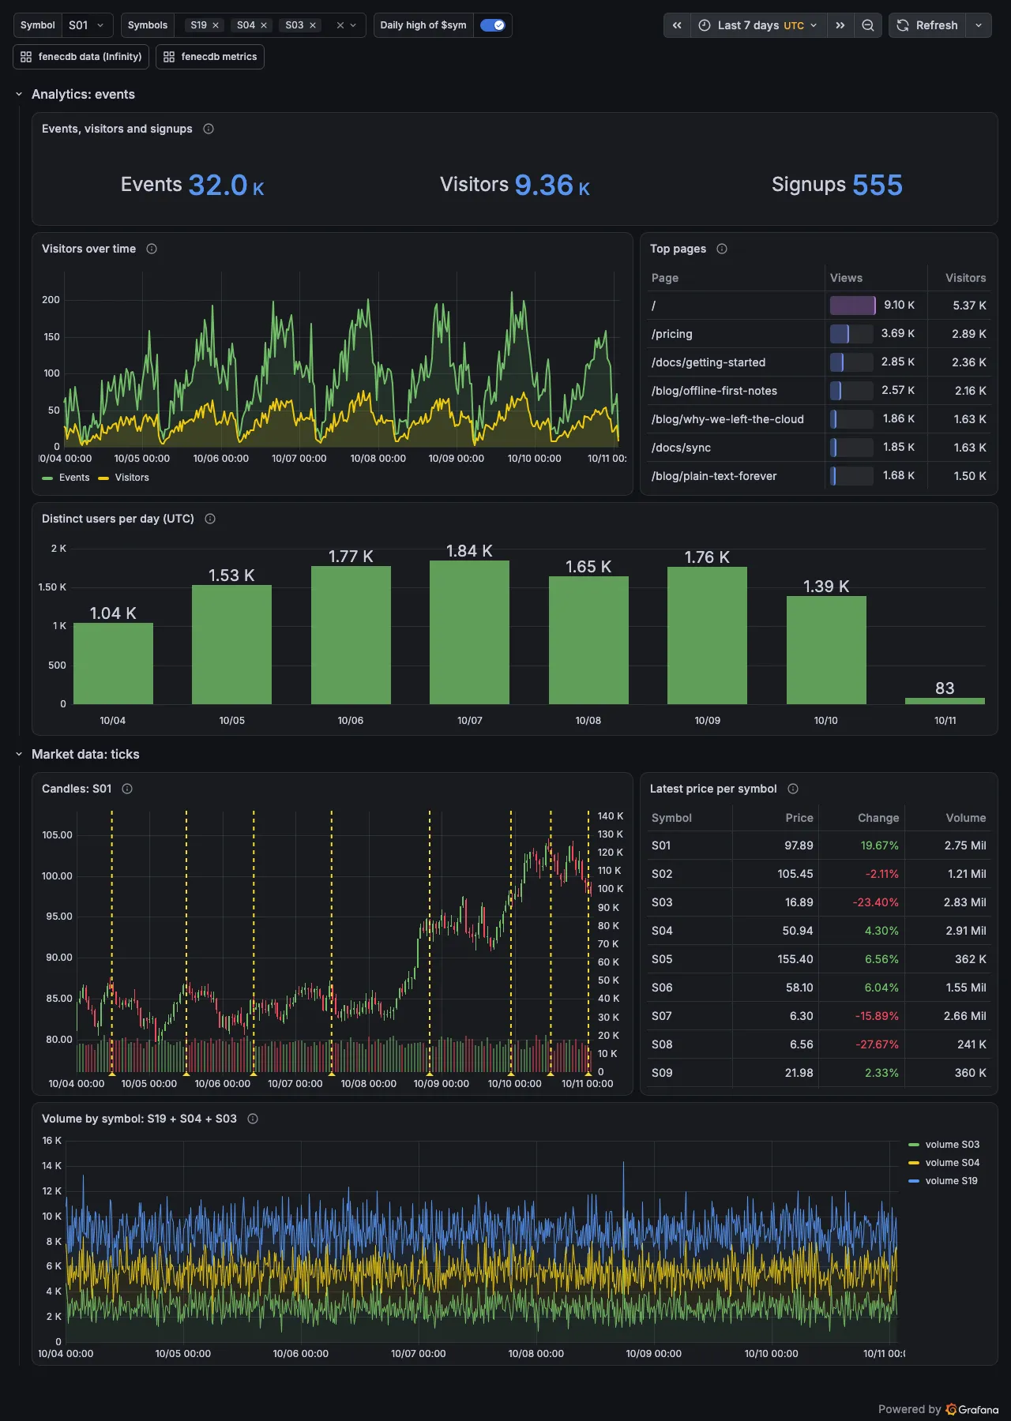Expand the Symbols multi-select dropdown arrow
Image resolution: width=1011 pixels, height=1421 pixels.
pos(353,25)
